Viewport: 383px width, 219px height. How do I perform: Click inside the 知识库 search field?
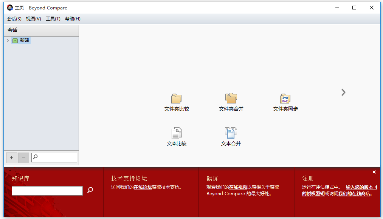pos(47,191)
